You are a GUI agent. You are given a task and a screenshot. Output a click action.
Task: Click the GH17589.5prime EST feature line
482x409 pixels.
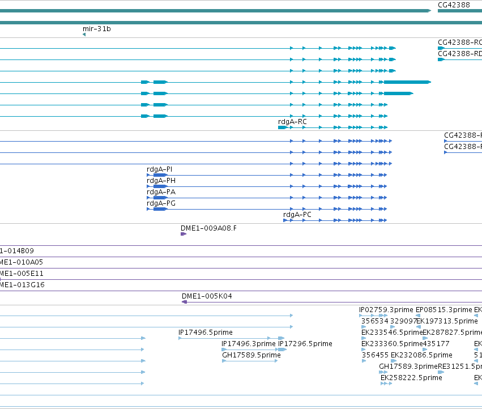click(250, 361)
